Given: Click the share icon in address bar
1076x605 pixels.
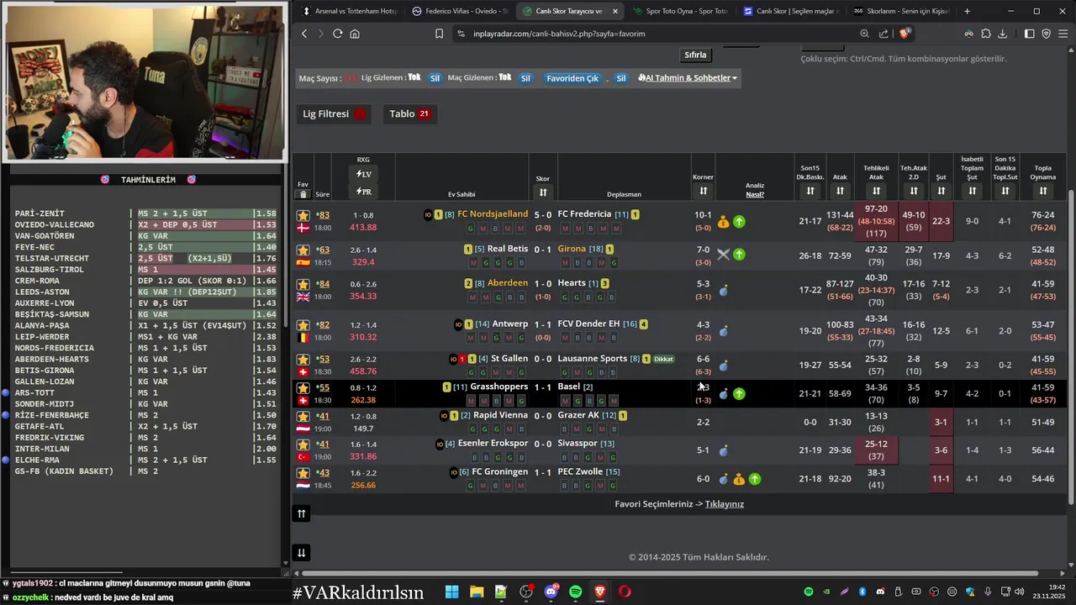Looking at the screenshot, I should coord(883,34).
